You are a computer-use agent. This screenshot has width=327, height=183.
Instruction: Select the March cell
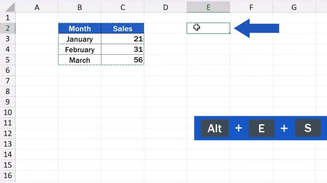[80, 60]
